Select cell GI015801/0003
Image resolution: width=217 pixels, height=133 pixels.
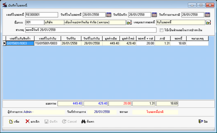(x=20, y=43)
